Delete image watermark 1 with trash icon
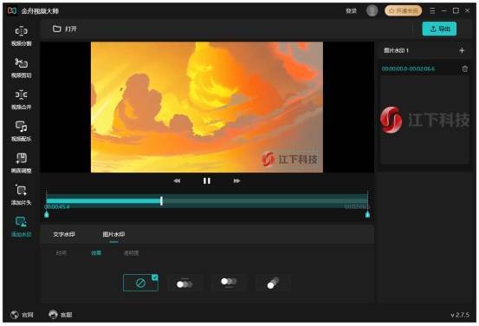479x326 pixels. pyautogui.click(x=464, y=68)
